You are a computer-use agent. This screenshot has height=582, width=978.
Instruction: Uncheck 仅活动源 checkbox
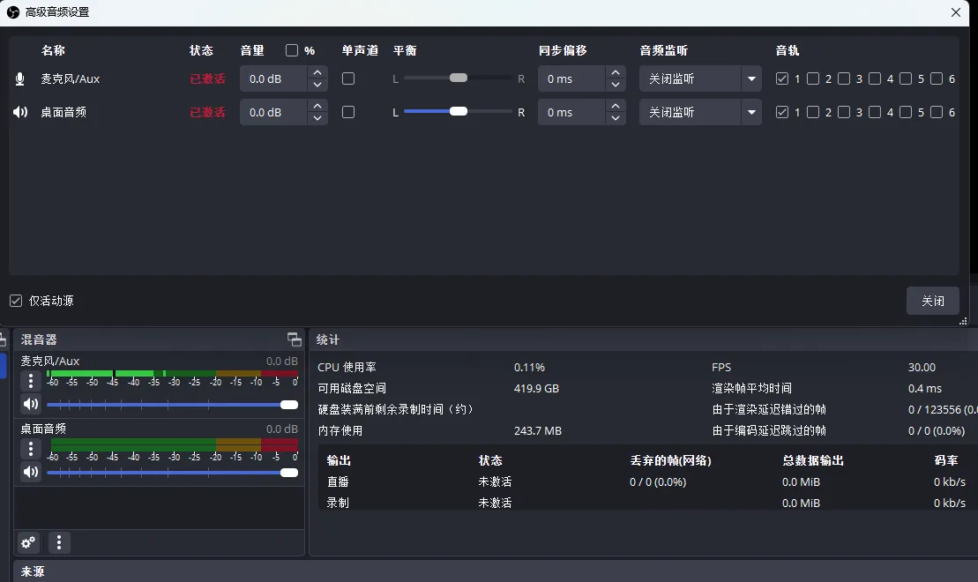click(16, 301)
